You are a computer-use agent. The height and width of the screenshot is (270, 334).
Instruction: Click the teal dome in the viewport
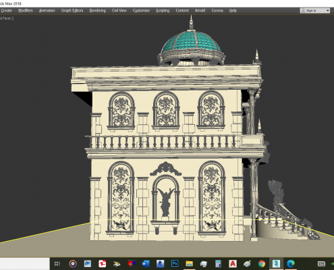(x=192, y=43)
